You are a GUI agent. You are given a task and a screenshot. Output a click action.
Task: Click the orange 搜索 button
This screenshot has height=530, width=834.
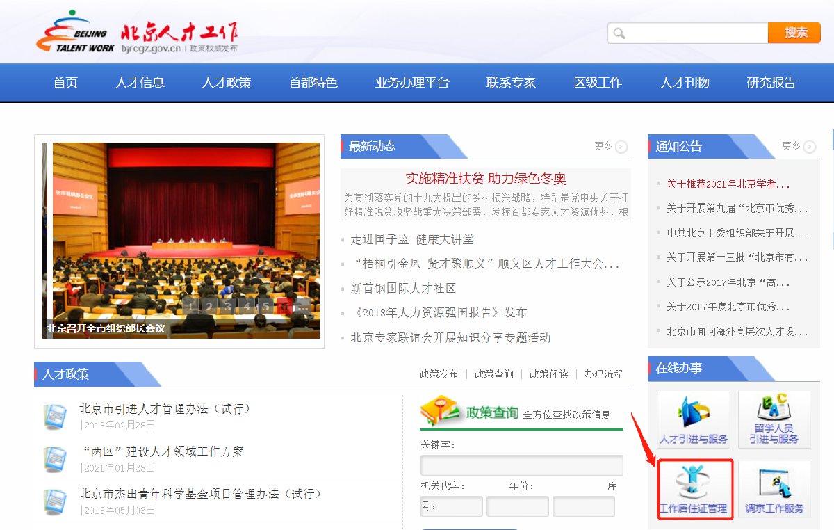point(794,33)
